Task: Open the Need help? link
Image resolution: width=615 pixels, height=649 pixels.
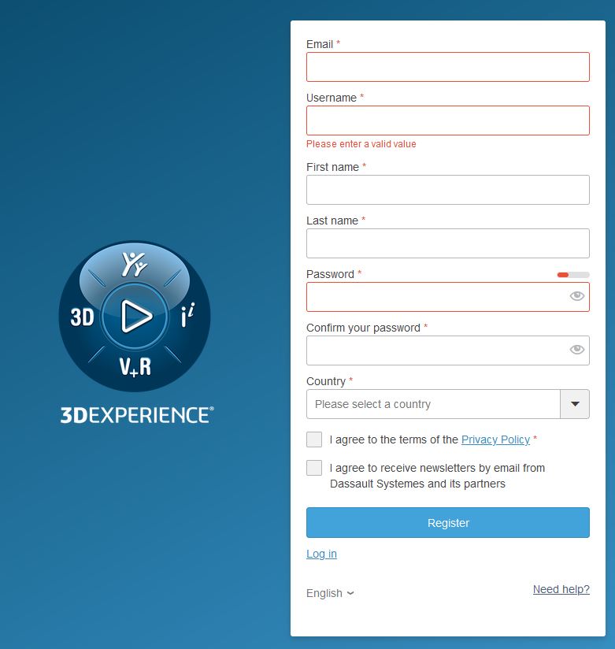Action: (561, 589)
